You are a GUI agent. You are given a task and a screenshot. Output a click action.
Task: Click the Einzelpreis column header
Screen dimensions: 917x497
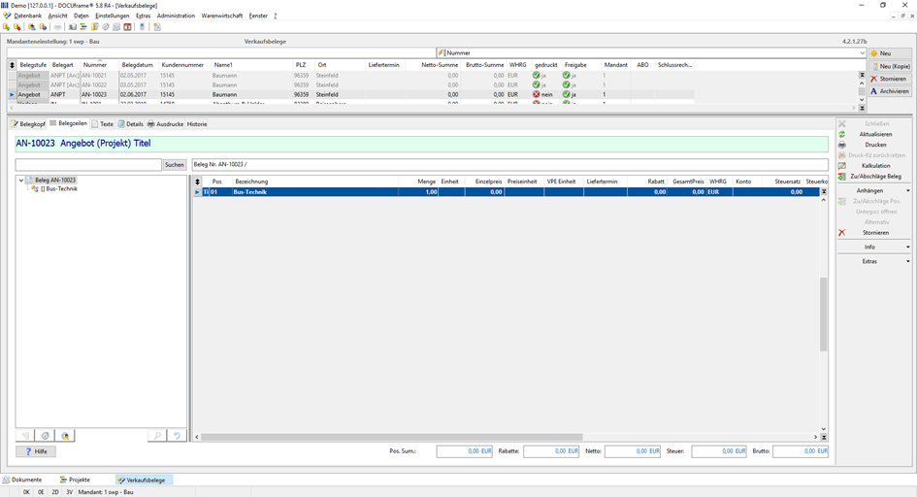coord(485,182)
